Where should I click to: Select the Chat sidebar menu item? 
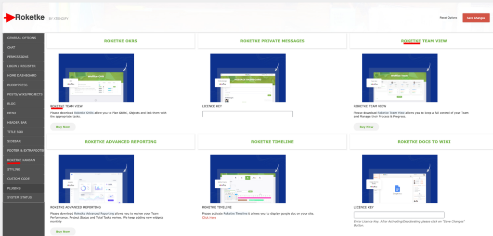[11, 47]
